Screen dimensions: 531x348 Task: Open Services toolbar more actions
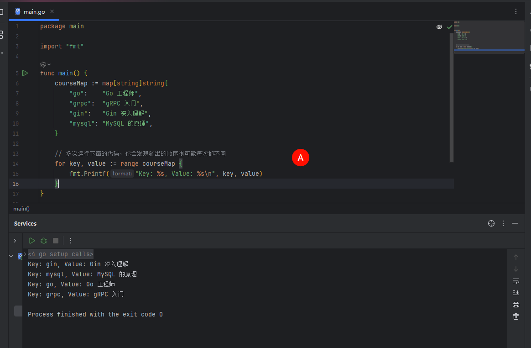[x=70, y=241]
